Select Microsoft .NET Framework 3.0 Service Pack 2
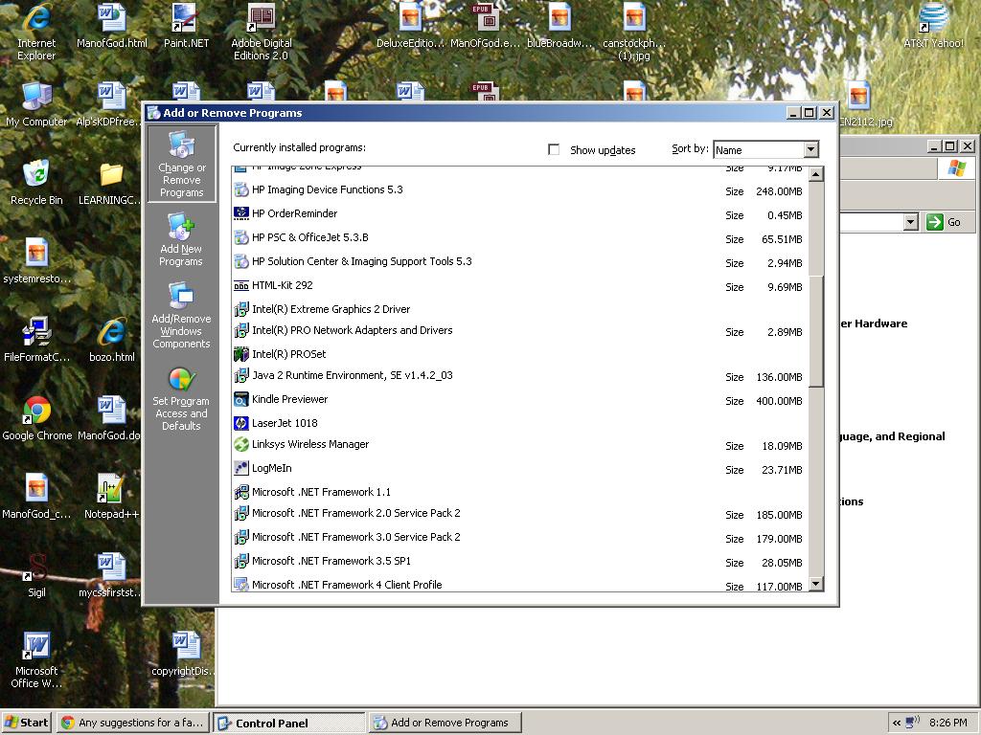 519,537
